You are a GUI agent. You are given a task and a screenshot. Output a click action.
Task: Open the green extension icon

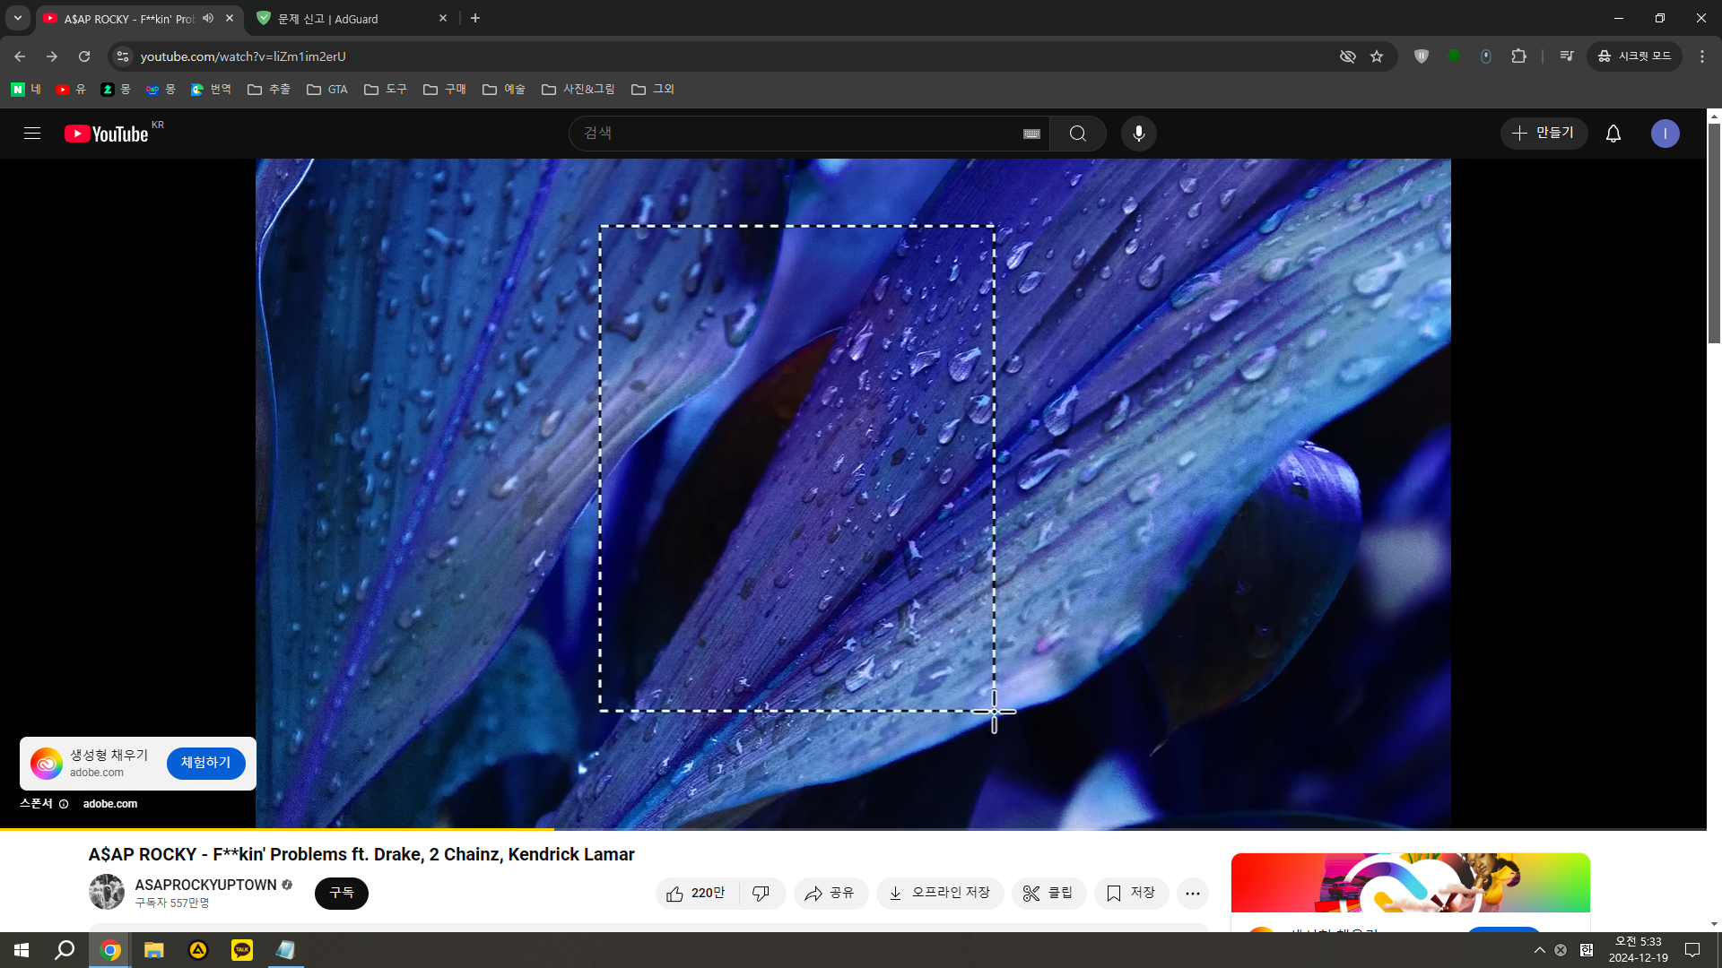point(1454,56)
